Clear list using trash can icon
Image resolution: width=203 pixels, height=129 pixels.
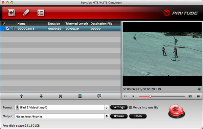tap(80, 96)
